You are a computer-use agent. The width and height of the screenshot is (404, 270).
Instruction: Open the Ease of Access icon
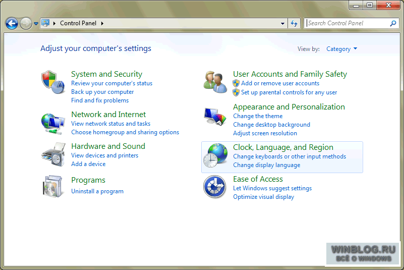[215, 187]
